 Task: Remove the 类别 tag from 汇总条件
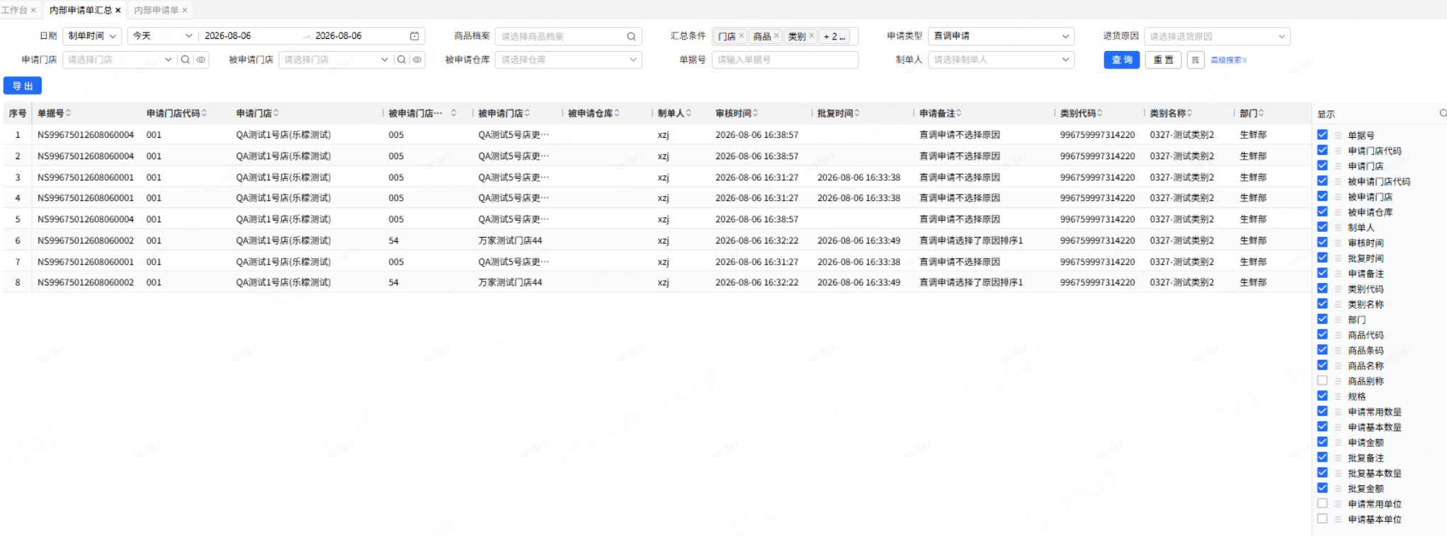tap(812, 36)
